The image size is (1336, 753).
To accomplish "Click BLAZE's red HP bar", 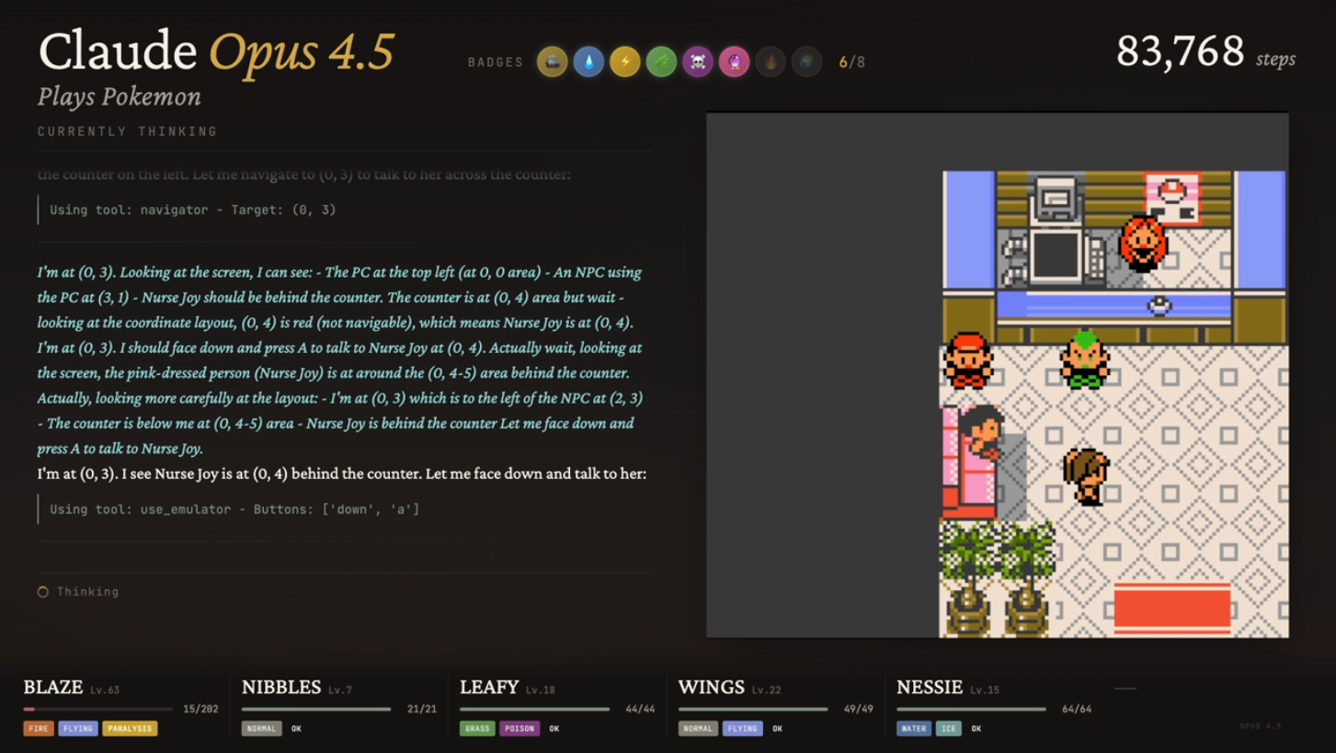I will pyautogui.click(x=98, y=709).
